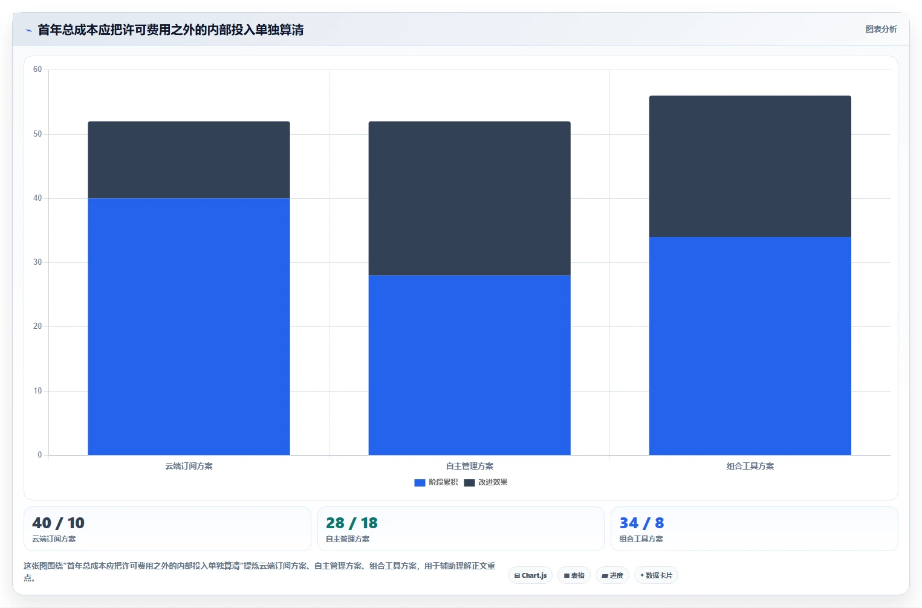Click the y-axis value 20
Screen dimensions: 922x608
(x=37, y=326)
